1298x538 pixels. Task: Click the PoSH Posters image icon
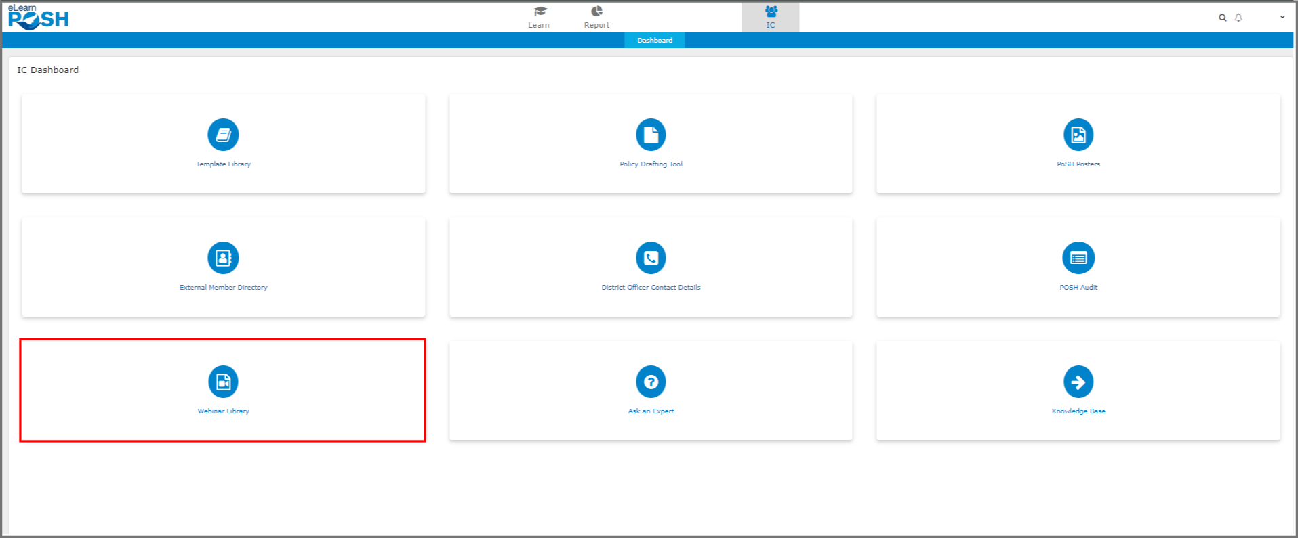click(1078, 135)
